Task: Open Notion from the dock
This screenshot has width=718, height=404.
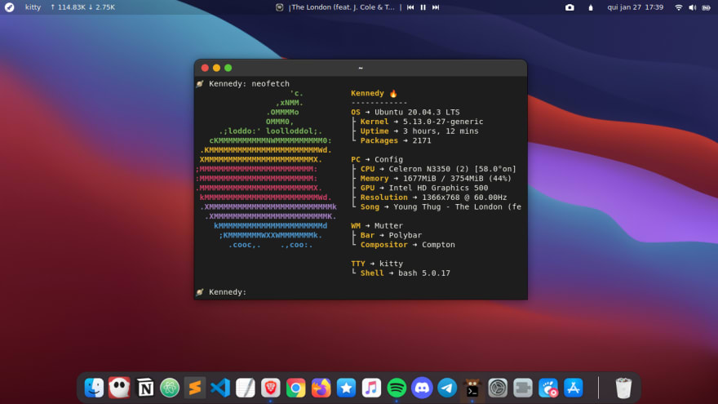Action: coord(145,388)
